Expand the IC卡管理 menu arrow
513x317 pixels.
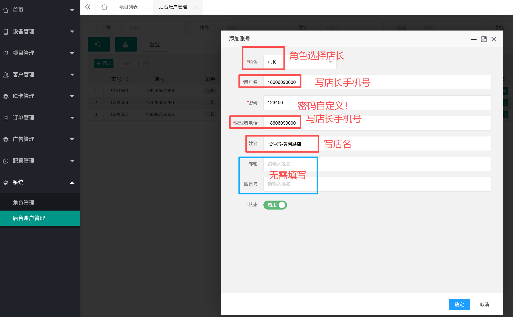72,96
